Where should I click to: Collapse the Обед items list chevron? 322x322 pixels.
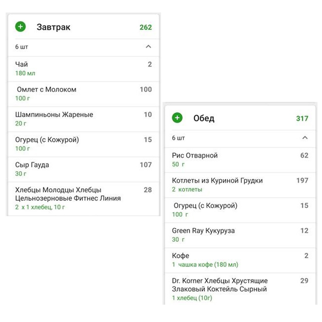[305, 138]
